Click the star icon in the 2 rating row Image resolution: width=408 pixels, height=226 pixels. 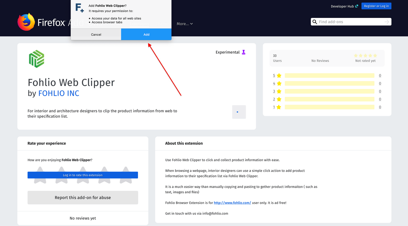coord(279,99)
